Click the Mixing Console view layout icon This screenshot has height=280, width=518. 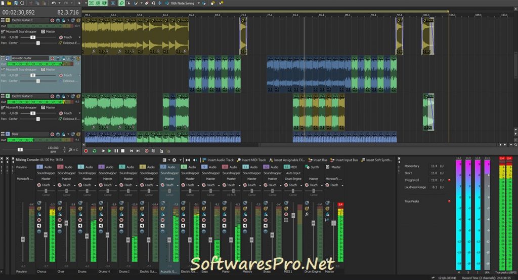pyautogui.click(x=164, y=160)
